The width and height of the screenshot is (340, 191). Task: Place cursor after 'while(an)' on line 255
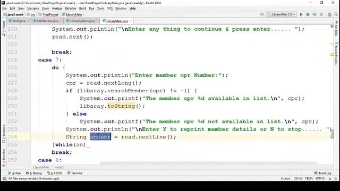86,145
